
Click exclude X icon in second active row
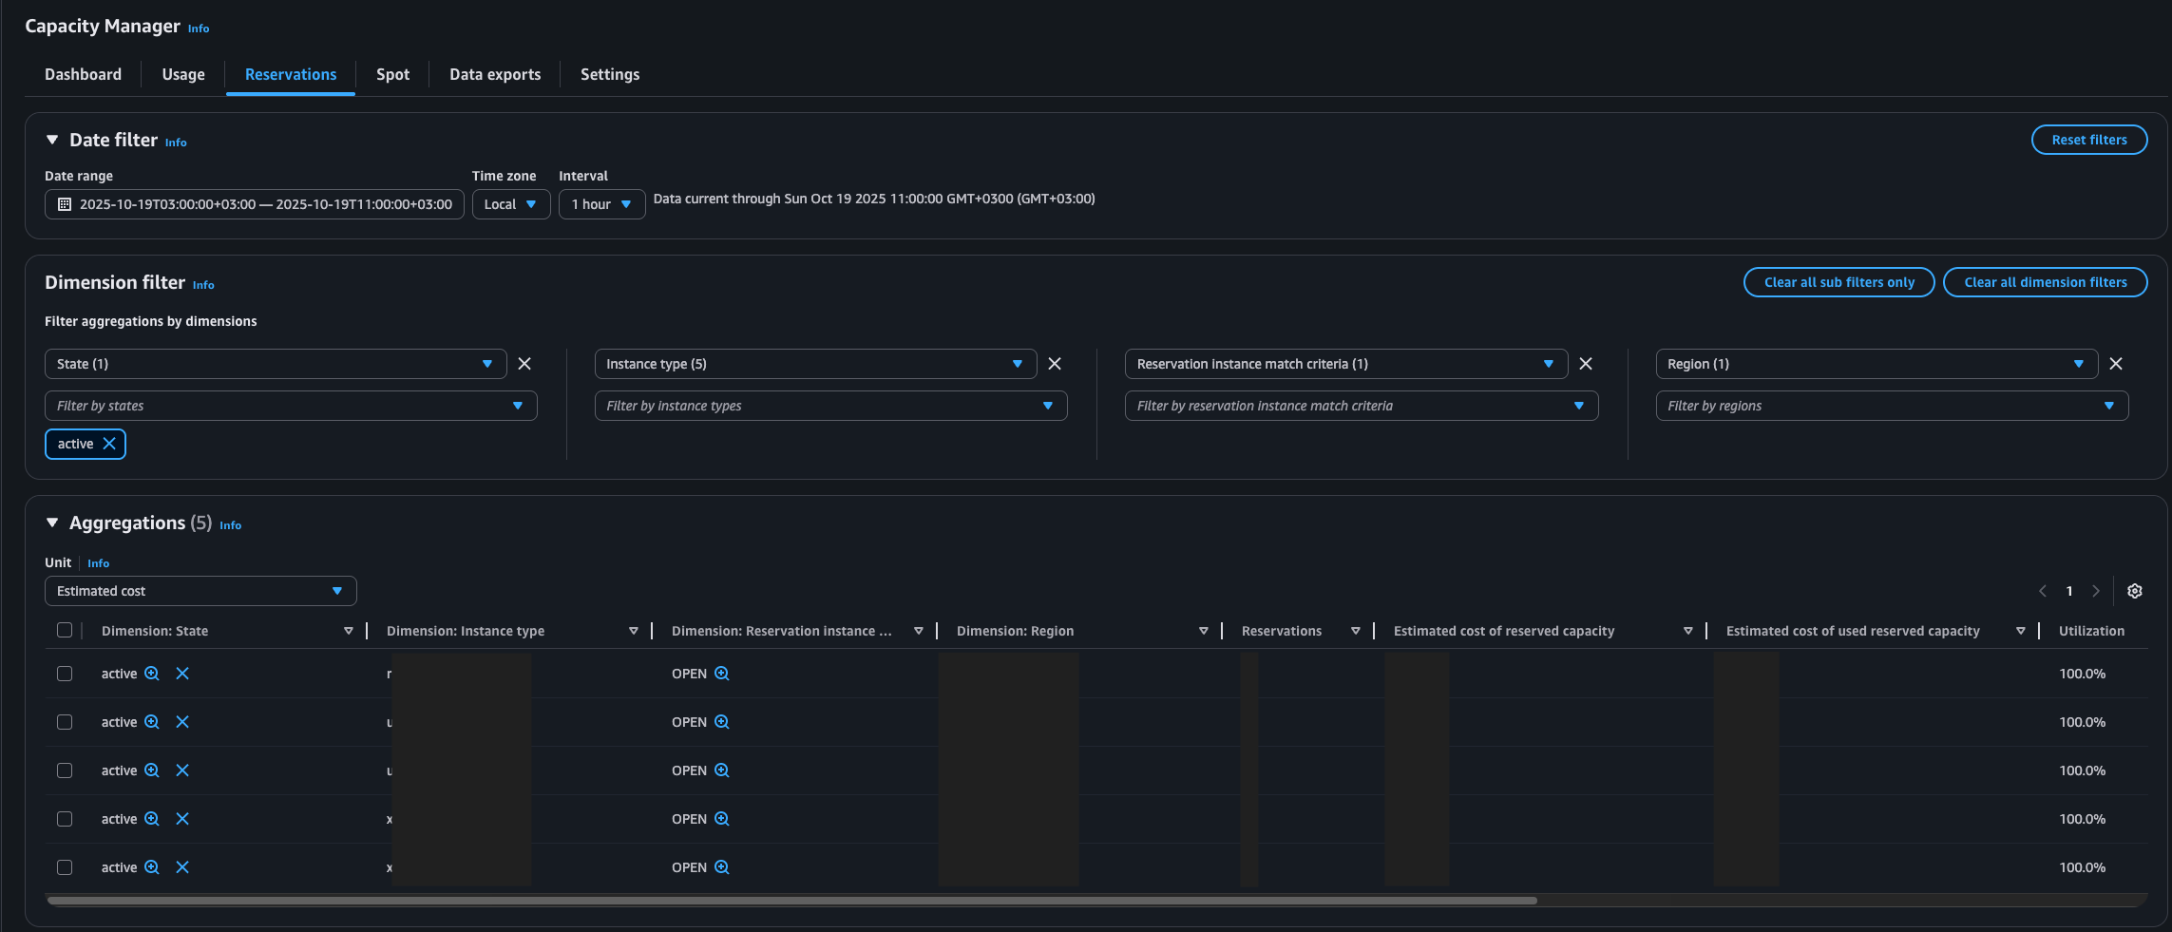pos(182,722)
